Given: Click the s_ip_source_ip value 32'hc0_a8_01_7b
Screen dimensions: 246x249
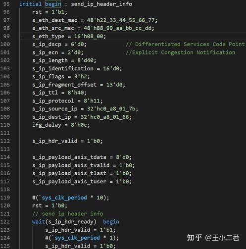Looking at the screenshot, I should pyautogui.click(x=111, y=109).
